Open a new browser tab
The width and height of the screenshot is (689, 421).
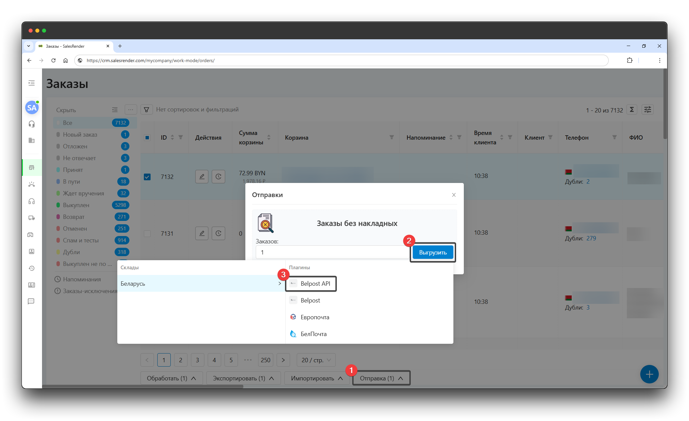coord(120,46)
